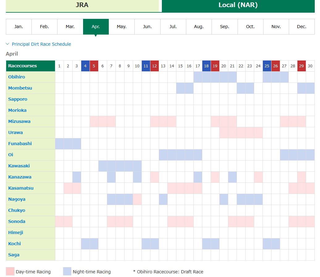Click the blue date 25 header
Viewport: 320px width, 277px height.
[267, 66]
